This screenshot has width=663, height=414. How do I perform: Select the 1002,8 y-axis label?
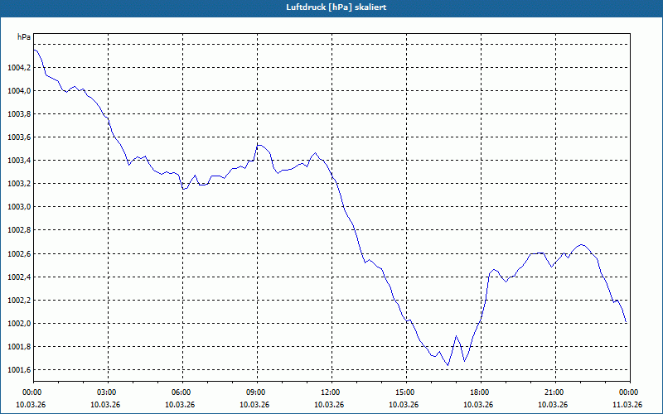(19, 230)
